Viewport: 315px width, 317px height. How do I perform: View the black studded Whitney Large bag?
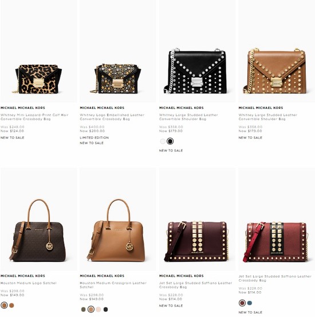coord(197,51)
